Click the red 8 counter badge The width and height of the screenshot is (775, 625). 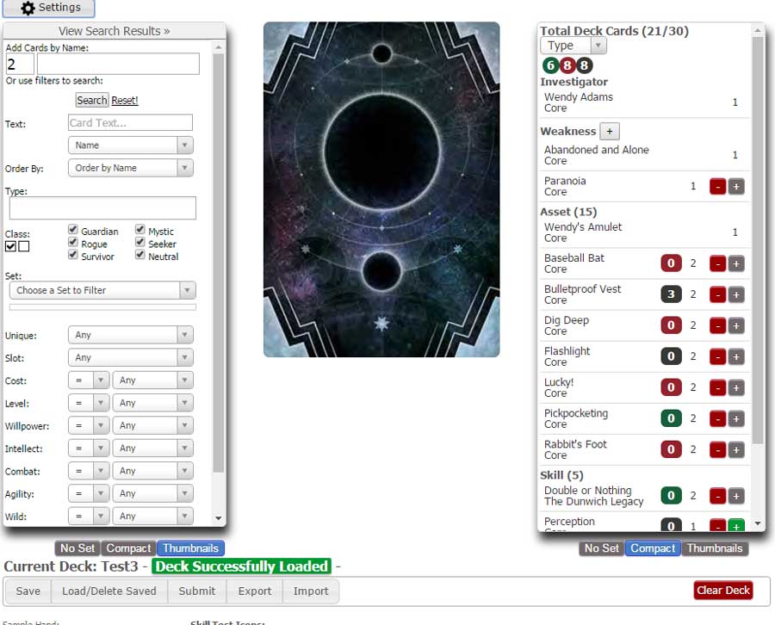pos(567,65)
